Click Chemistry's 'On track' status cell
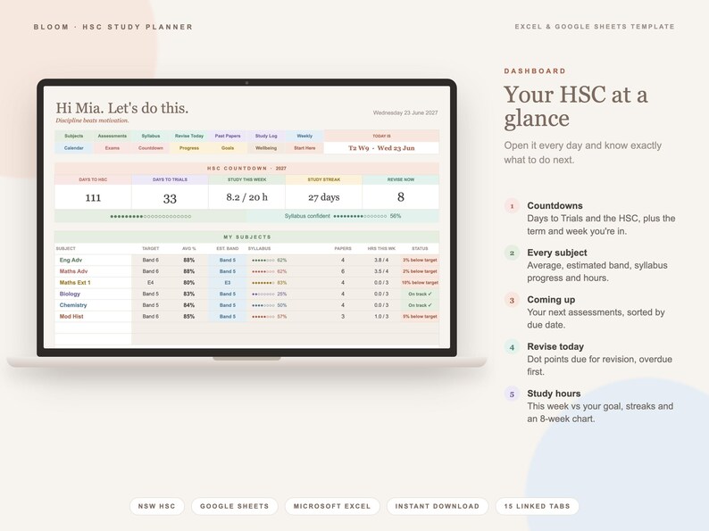 coord(420,305)
